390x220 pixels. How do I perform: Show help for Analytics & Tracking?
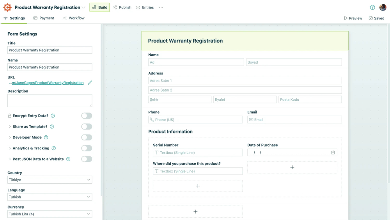pyautogui.click(x=54, y=148)
